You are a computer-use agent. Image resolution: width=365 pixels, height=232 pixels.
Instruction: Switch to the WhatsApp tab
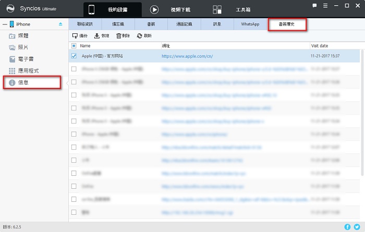click(250, 24)
